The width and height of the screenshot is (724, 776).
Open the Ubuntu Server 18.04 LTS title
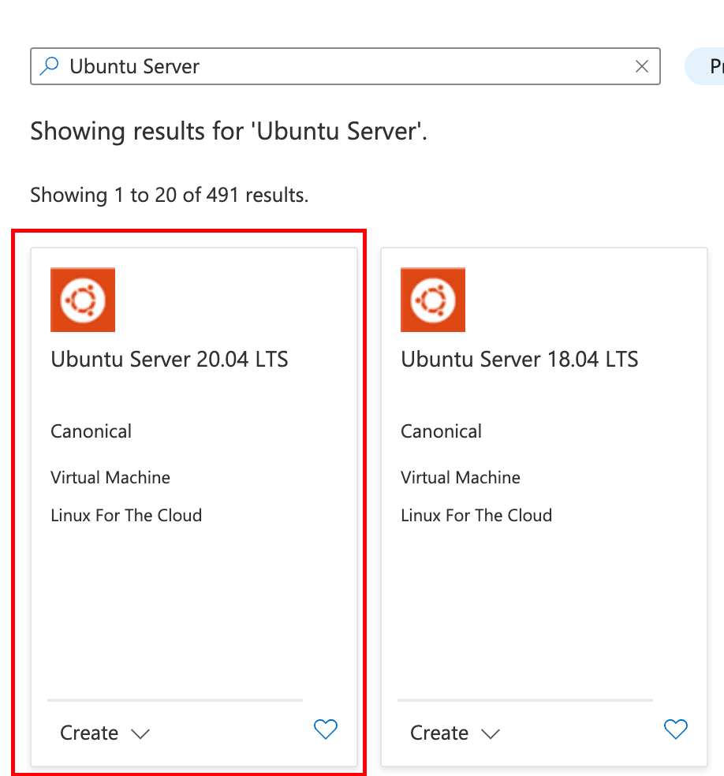(x=520, y=360)
